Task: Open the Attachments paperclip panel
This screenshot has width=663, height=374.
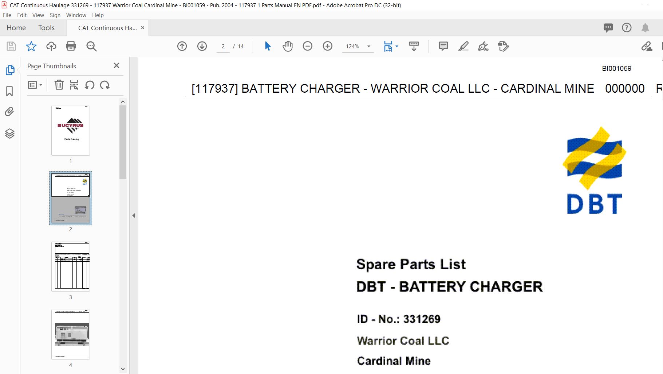Action: click(10, 112)
